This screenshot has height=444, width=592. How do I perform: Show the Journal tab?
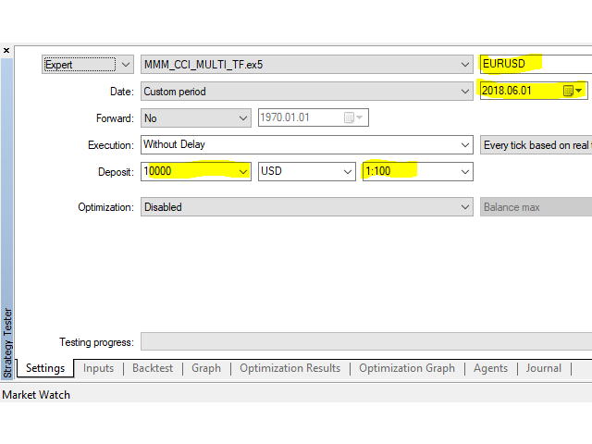pos(543,368)
